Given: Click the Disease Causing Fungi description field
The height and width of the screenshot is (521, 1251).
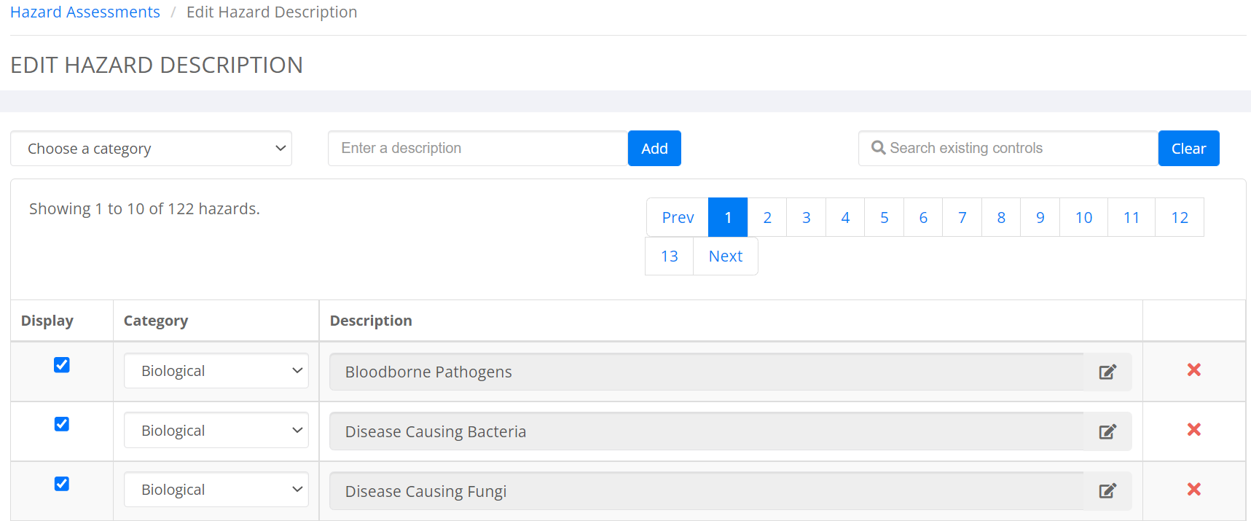Looking at the screenshot, I should pyautogui.click(x=707, y=491).
